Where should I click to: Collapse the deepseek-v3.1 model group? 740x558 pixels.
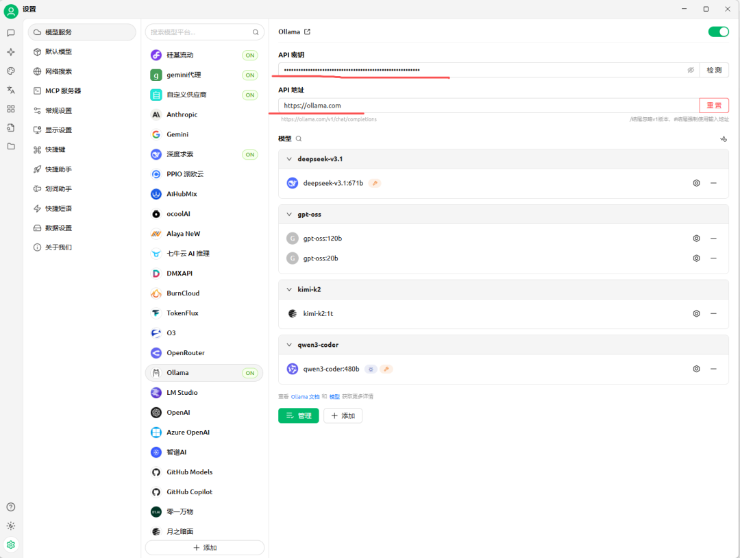point(289,159)
